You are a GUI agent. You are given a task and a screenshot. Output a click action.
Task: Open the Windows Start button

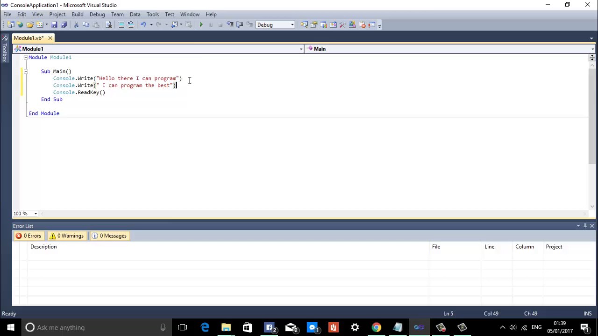click(10, 327)
